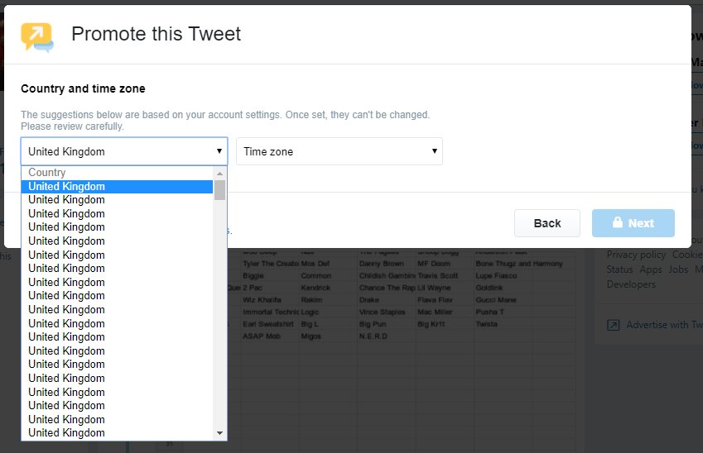Screen dimensions: 703x453
Task: Click 'Travis Scott' in the background table
Action: pyautogui.click(x=437, y=276)
